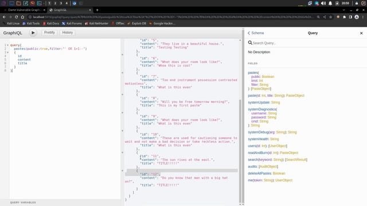Open the deleteAllPastes field documentation
367x206 pixels.
point(260,173)
